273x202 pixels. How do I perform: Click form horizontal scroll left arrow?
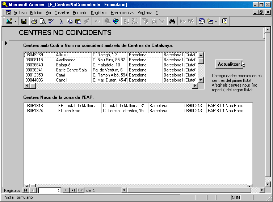point(124,190)
